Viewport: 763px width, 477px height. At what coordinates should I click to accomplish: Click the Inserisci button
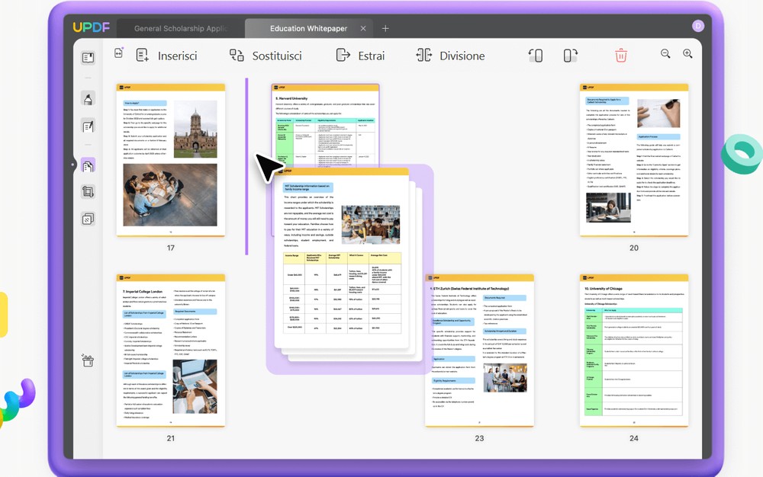[166, 56]
